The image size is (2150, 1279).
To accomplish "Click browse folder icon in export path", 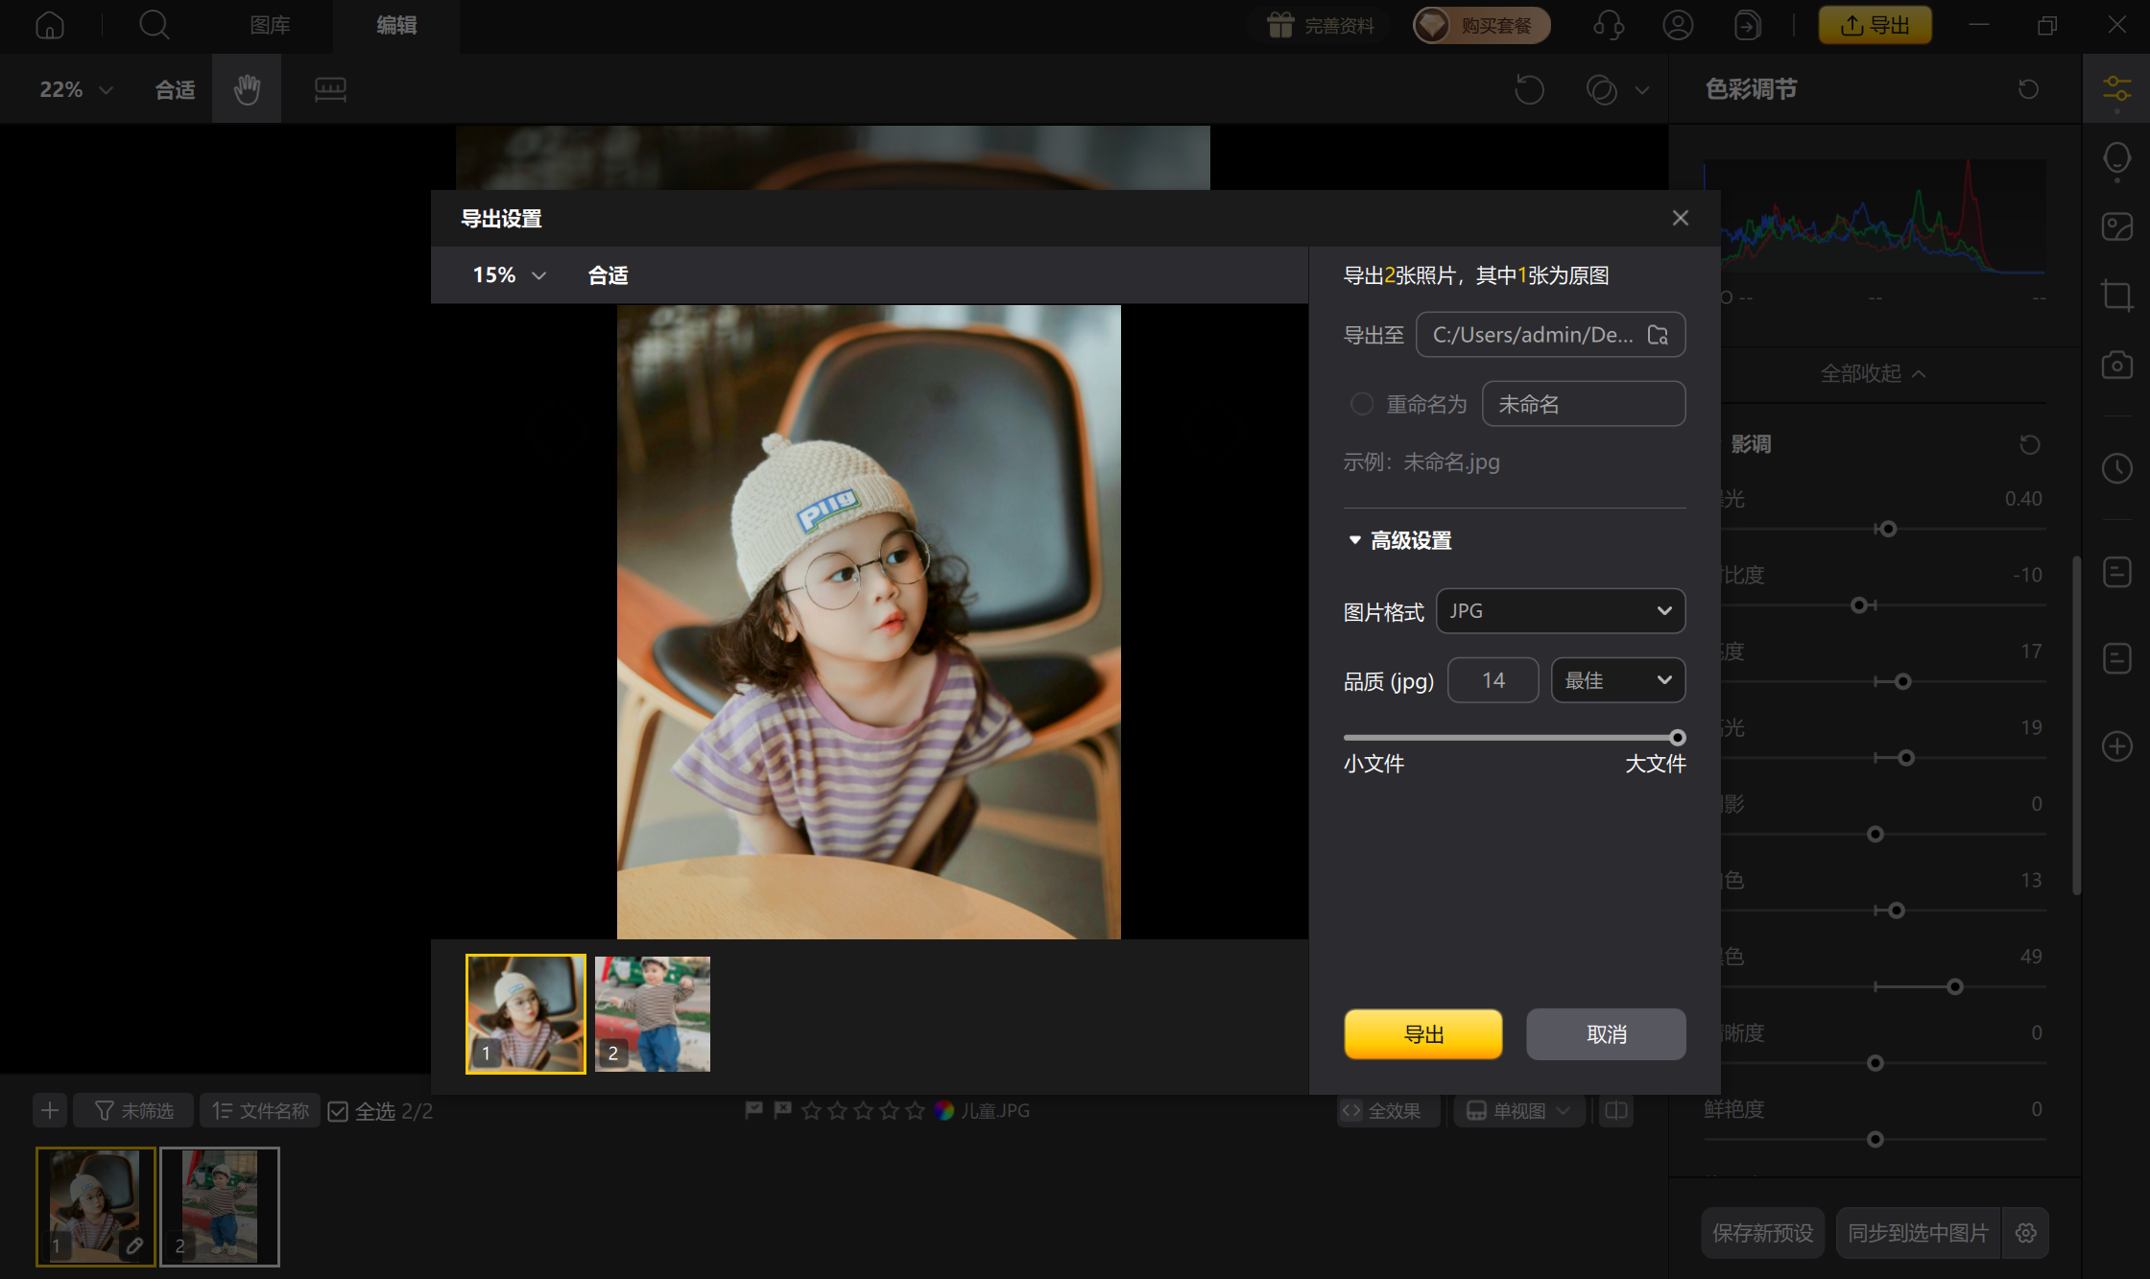I will tap(1658, 335).
